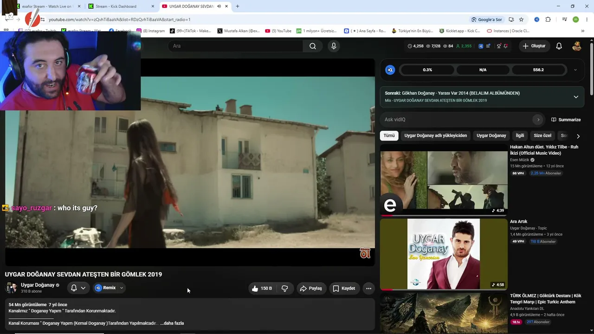Open the Ara Artık video thumbnail
Screen dimensions: 594x334
[x=444, y=254]
